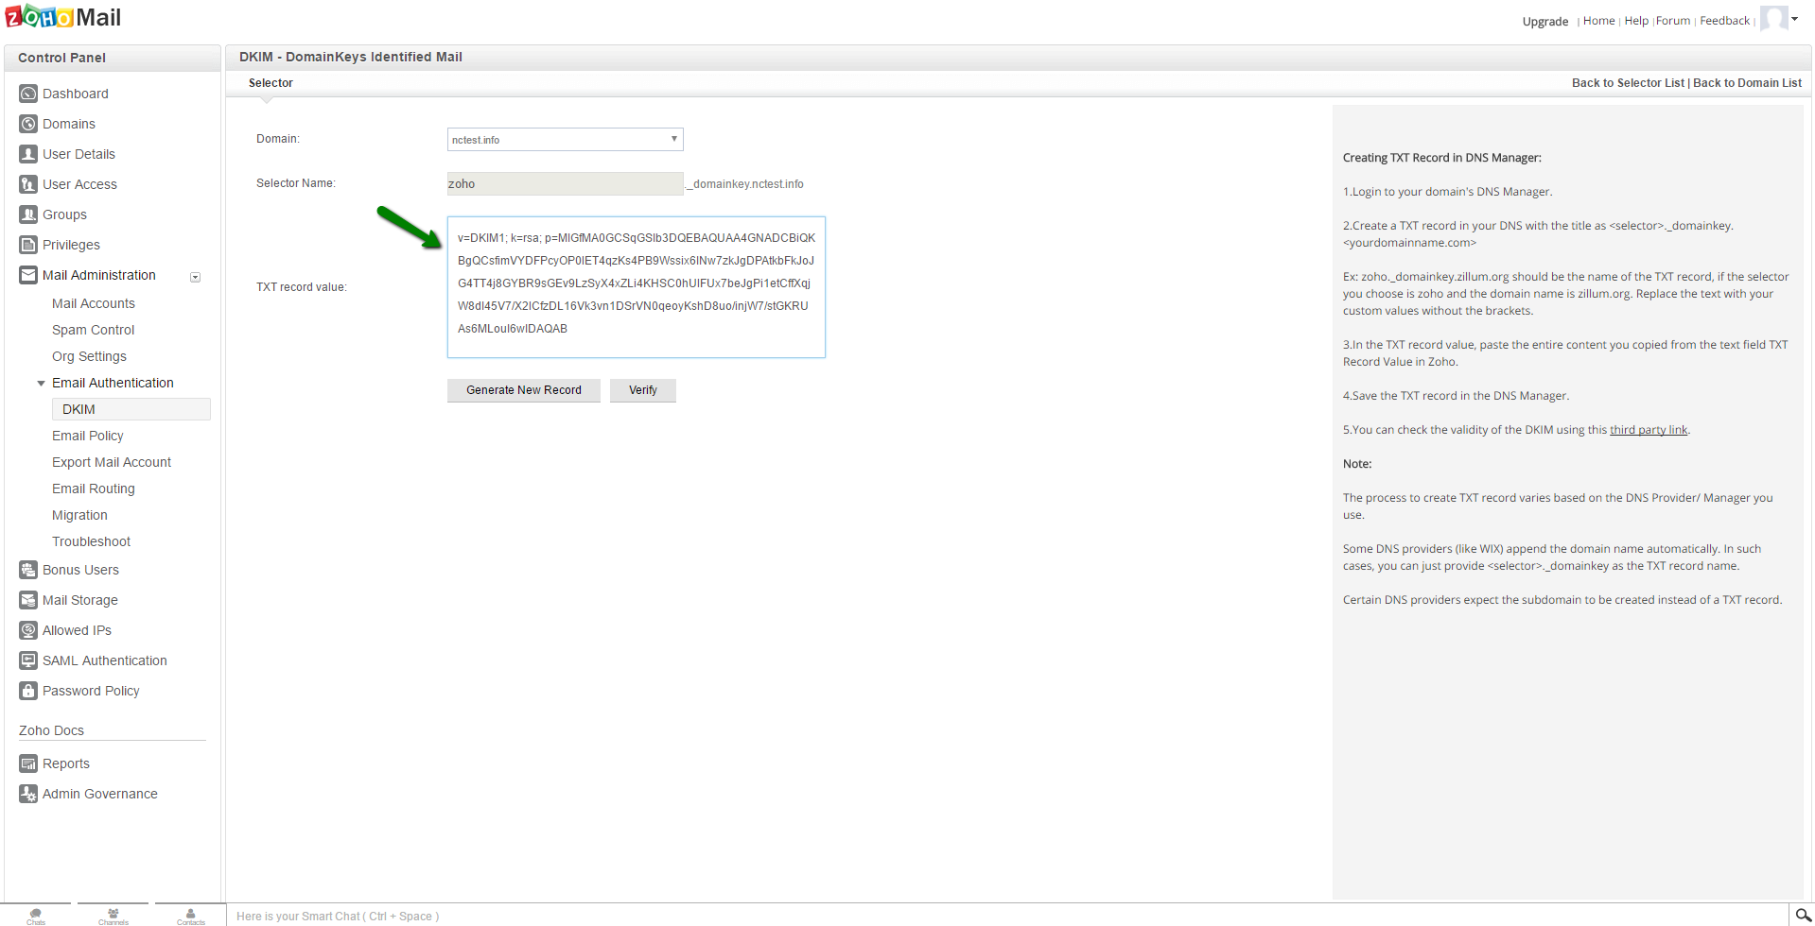Click Back to Selector List link
The width and height of the screenshot is (1815, 926).
click(1628, 83)
